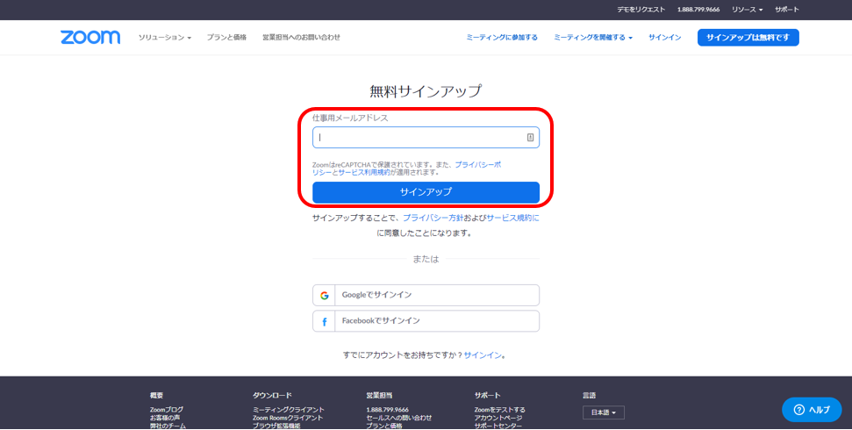Click Googleでサインイン button

pyautogui.click(x=426, y=295)
